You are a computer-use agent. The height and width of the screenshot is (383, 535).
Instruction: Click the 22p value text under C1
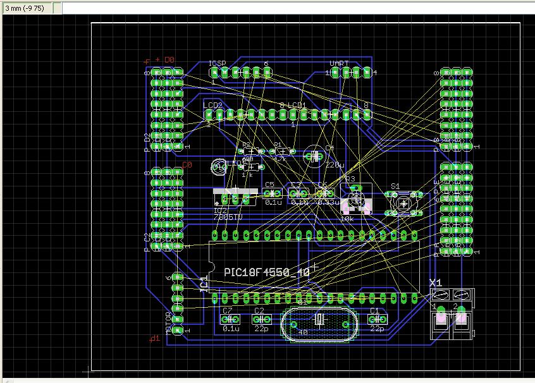[x=377, y=329]
